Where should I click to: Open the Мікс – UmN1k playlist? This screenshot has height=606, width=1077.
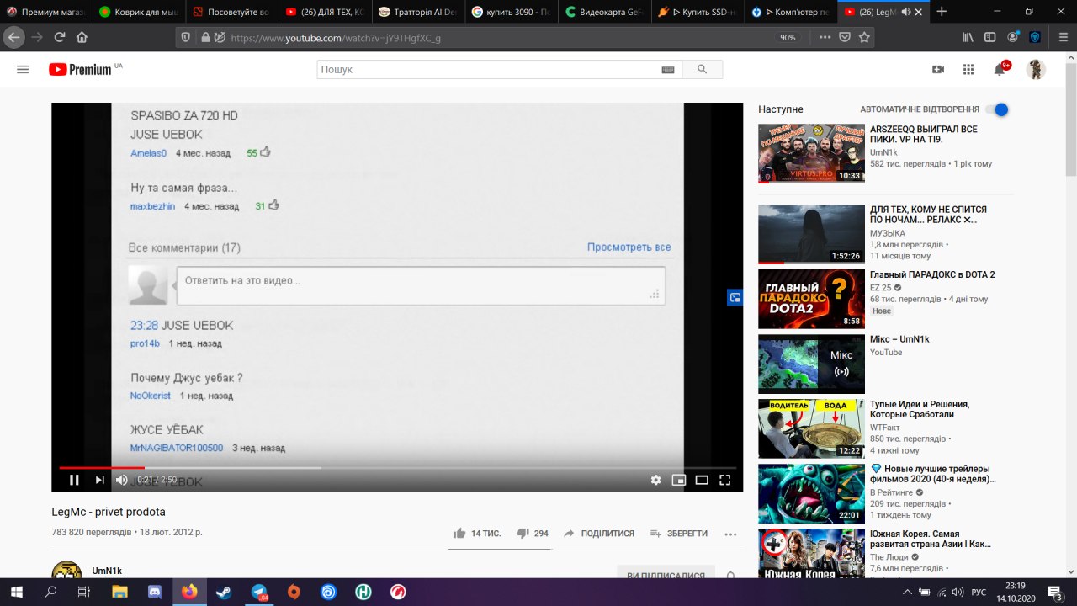coord(899,339)
